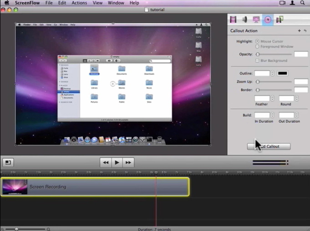Click the Screen Recording clip thumbnail

pyautogui.click(x=15, y=187)
